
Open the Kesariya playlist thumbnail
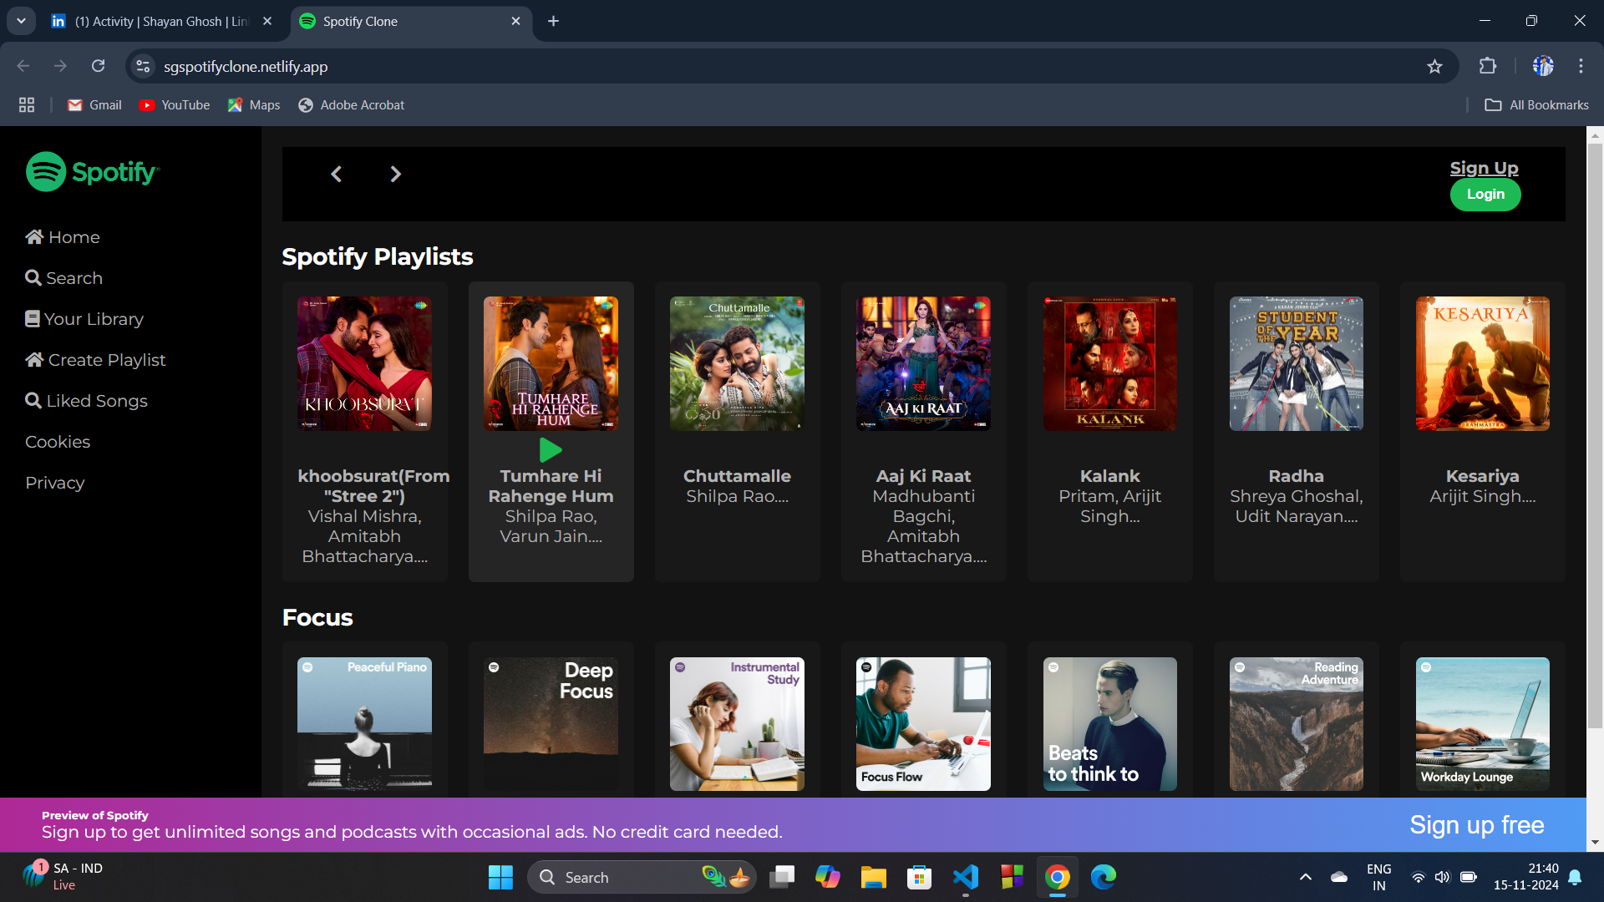[x=1482, y=364]
